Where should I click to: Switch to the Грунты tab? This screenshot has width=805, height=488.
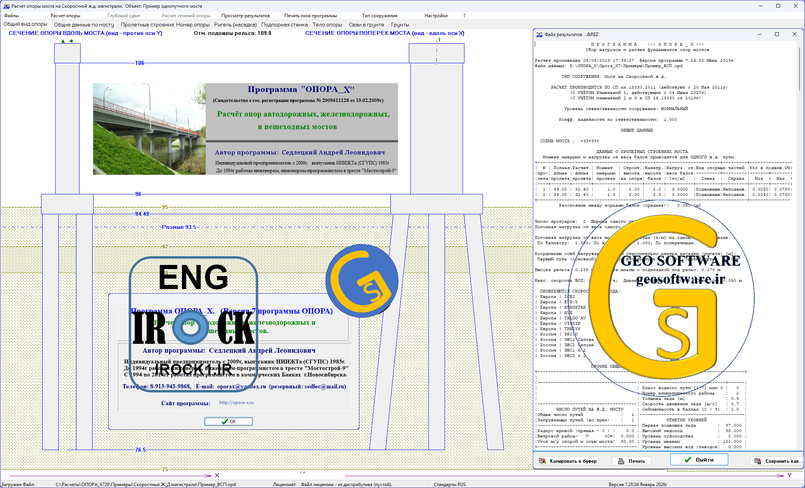click(x=400, y=25)
